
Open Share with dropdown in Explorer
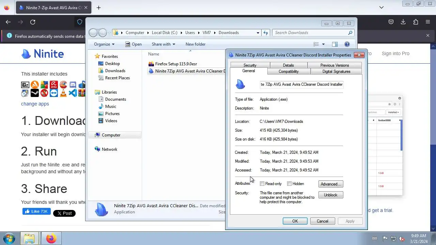163,44
